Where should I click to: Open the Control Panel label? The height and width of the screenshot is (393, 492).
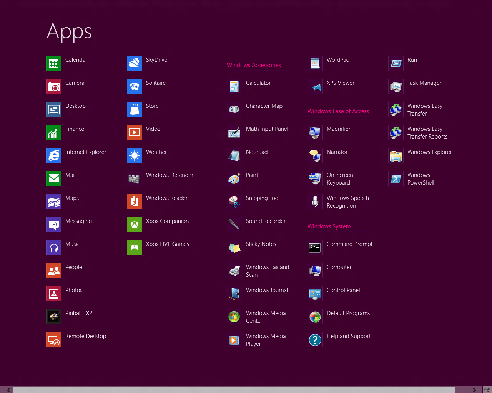point(343,290)
